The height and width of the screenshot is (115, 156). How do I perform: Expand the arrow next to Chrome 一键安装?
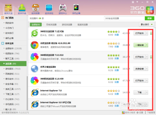147,45
